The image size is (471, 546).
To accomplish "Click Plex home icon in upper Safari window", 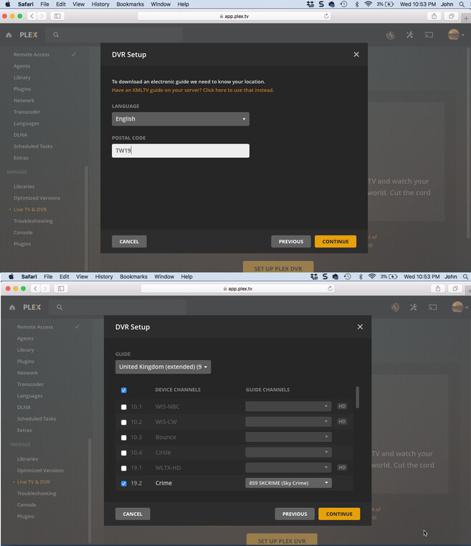I will pos(9,35).
